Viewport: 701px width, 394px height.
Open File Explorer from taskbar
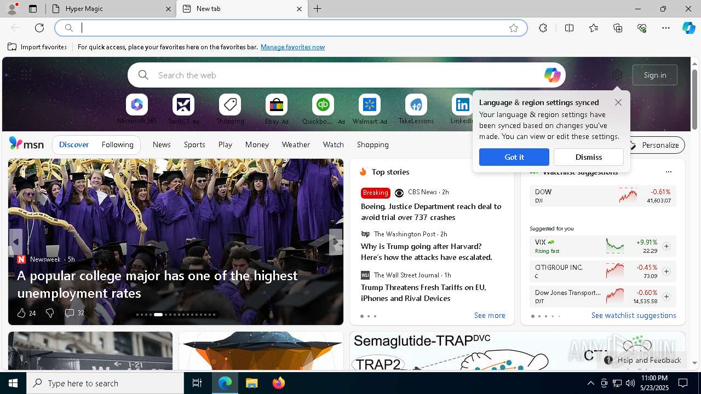coord(251,383)
